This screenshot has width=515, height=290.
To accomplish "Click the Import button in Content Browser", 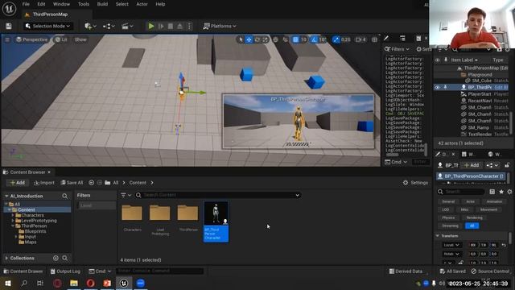I will [44, 183].
